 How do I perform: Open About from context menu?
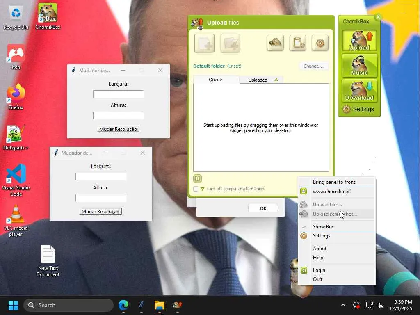336,248
